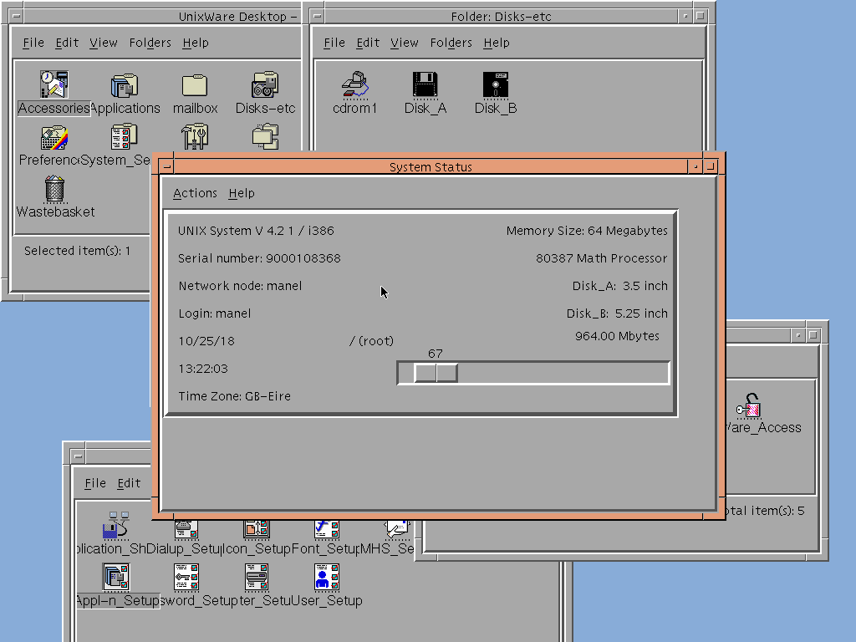Open Folders menu in Disks-etc folder window
Viewport: 856px width, 642px height.
tap(451, 43)
